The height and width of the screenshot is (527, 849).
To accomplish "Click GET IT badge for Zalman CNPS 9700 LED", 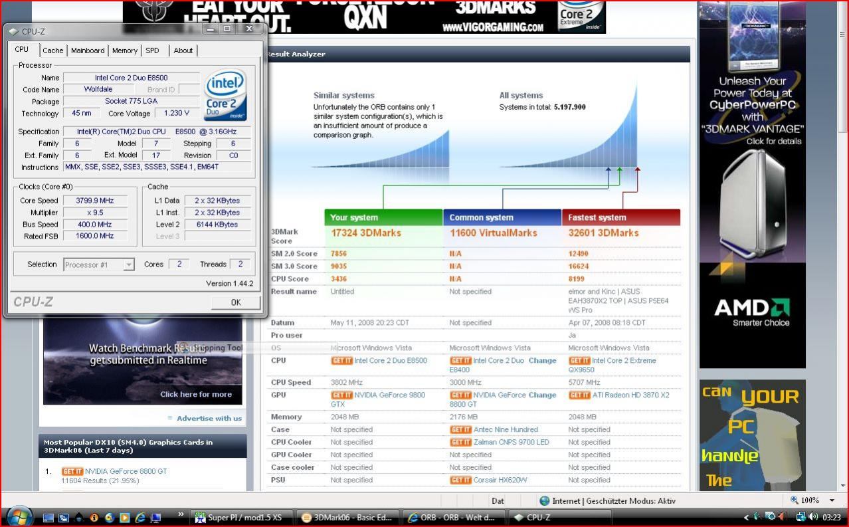I will point(460,443).
